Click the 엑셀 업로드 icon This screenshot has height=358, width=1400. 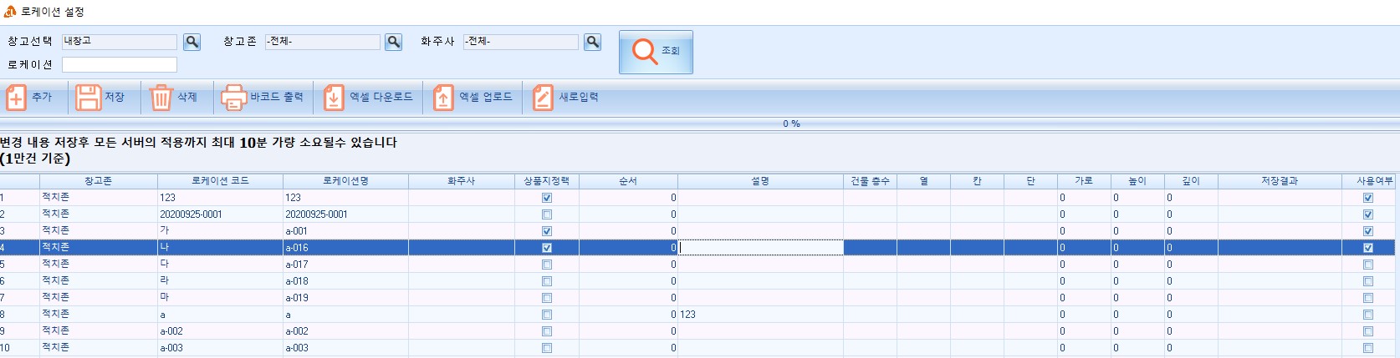(x=443, y=98)
